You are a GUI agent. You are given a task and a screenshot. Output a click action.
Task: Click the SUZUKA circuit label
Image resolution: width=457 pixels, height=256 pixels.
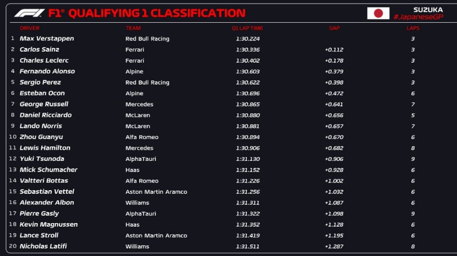coord(428,10)
